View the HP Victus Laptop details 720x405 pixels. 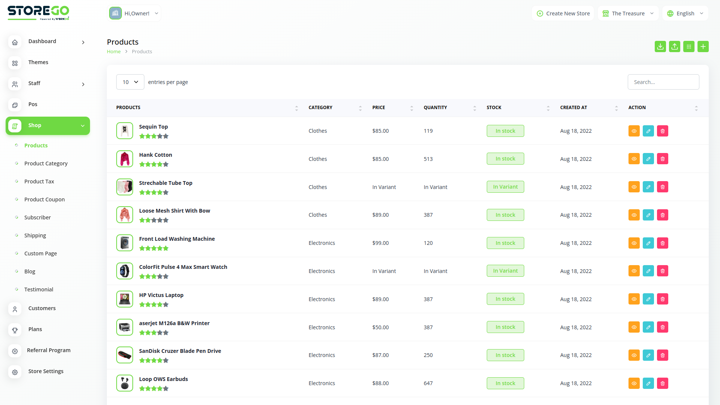click(634, 299)
